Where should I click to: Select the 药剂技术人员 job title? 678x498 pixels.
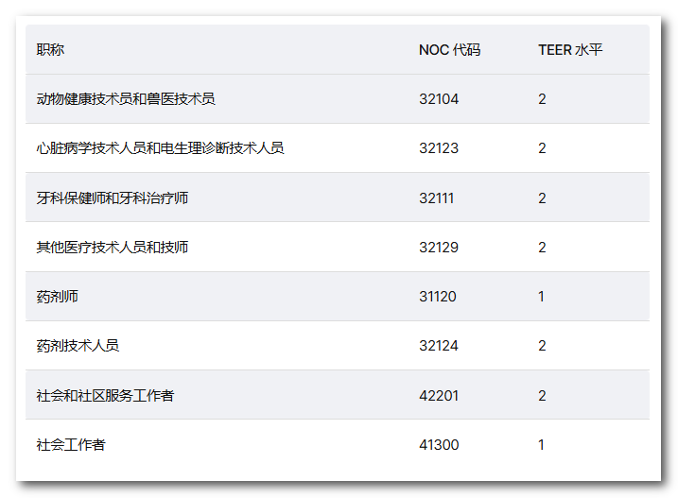tap(78, 346)
